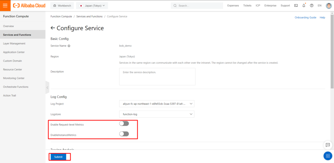The width and height of the screenshot is (334, 163).
Task: Click the service name value bob_demo
Action: pos(125,46)
